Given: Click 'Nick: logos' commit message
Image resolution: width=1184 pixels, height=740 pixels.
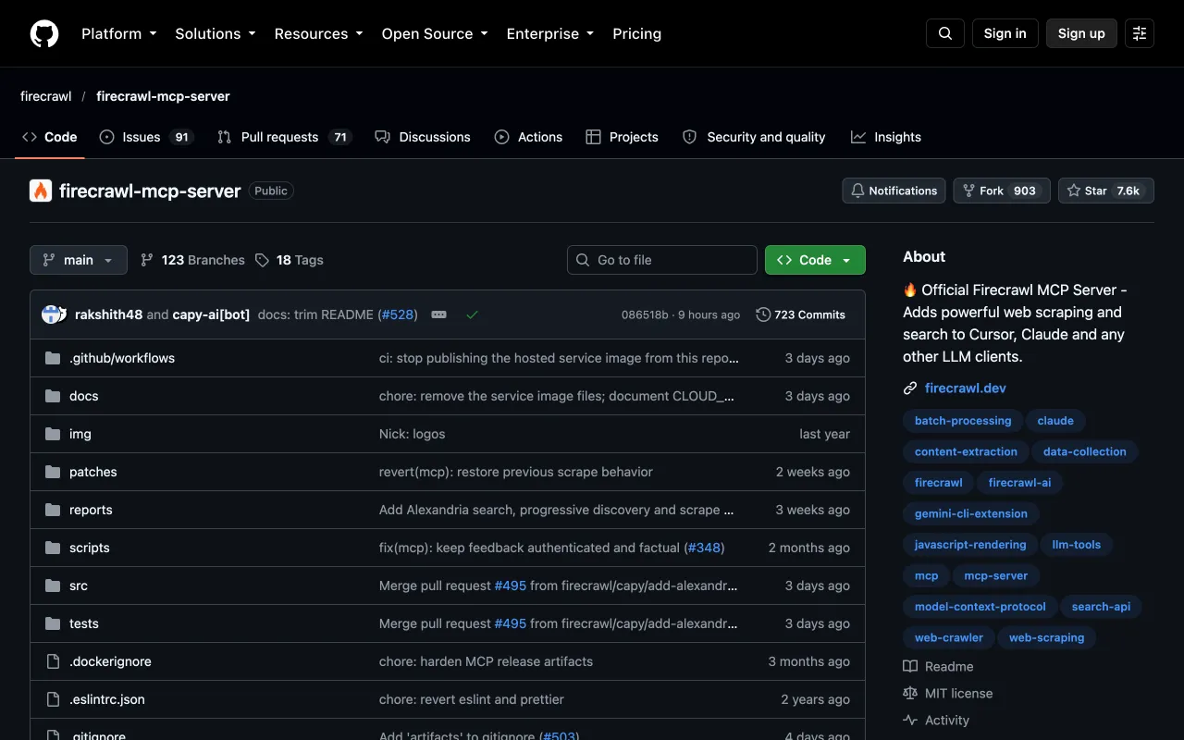Looking at the screenshot, I should point(413,434).
